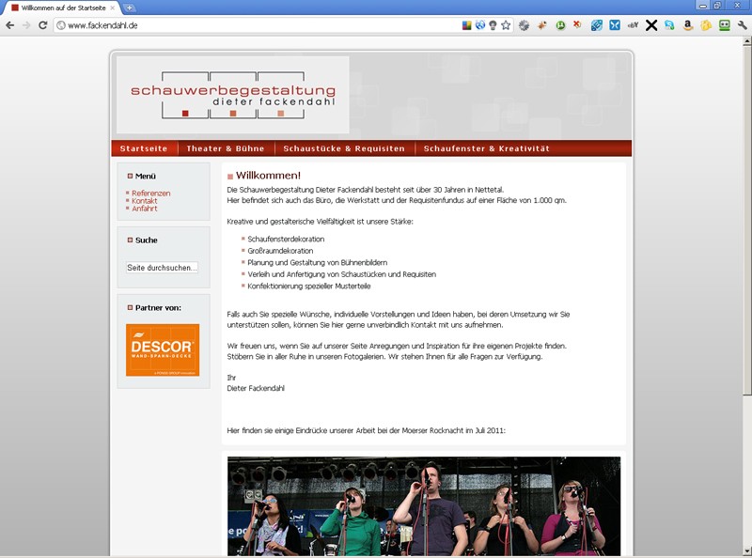Image resolution: width=752 pixels, height=558 pixels.
Task: Open the Startseite navigation item
Action: coord(144,148)
